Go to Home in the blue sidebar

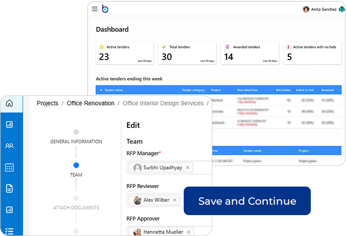coord(9,103)
